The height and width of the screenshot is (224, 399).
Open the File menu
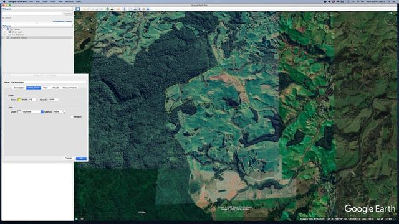coord(31,1)
